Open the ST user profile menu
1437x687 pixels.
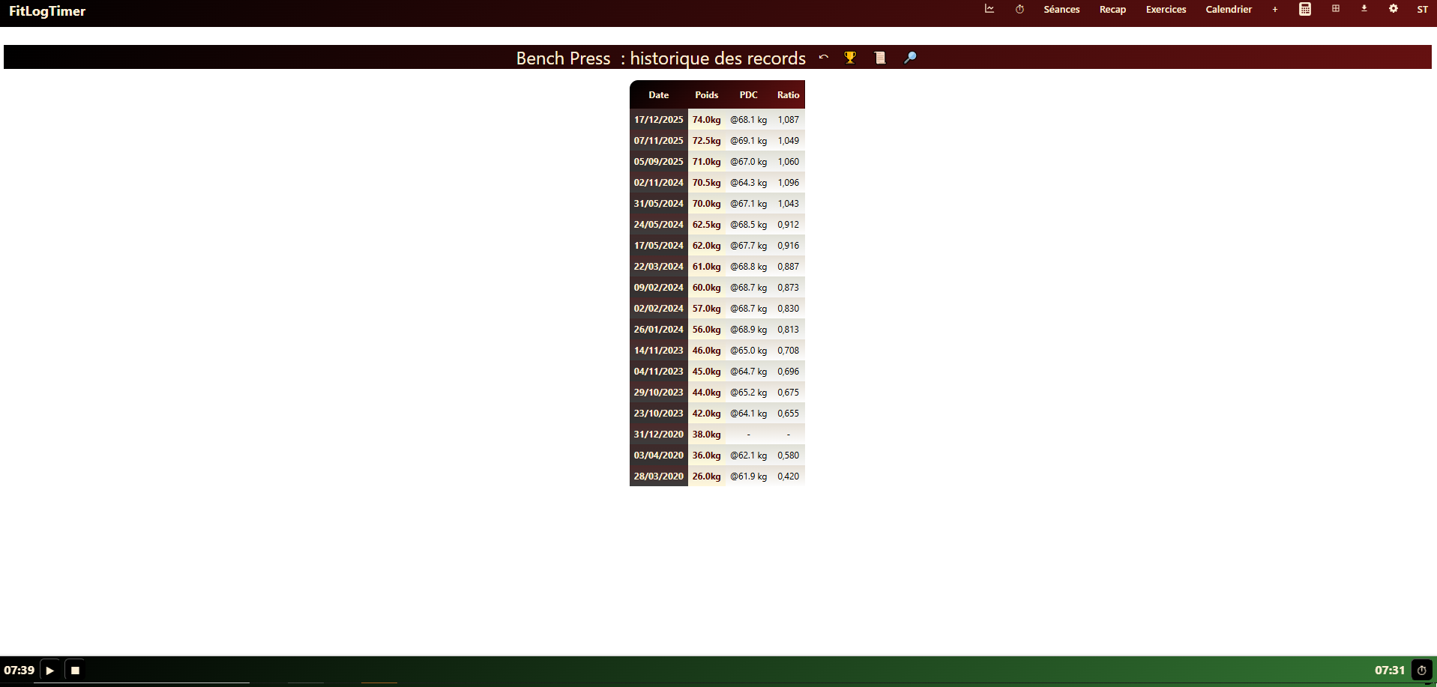coord(1422,10)
